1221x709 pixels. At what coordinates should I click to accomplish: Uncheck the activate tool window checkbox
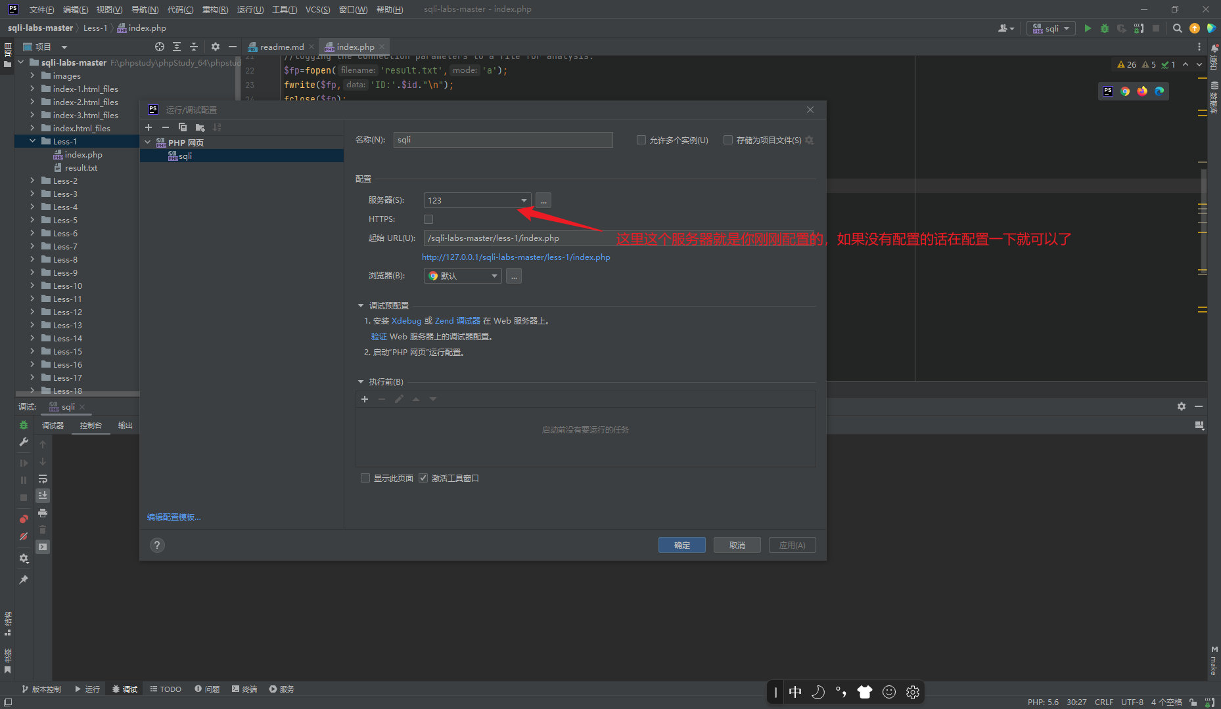(423, 478)
